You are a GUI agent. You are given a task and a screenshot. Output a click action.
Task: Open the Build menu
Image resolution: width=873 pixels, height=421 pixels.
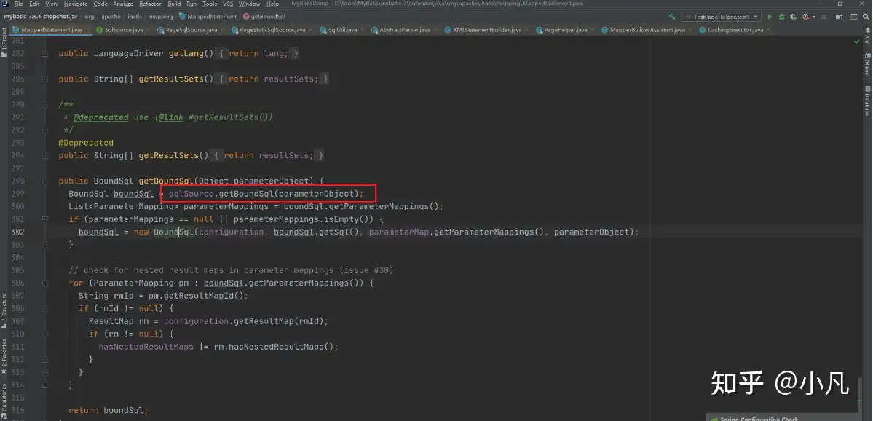(x=174, y=4)
